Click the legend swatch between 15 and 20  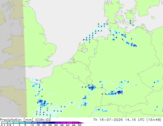(40, 123)
